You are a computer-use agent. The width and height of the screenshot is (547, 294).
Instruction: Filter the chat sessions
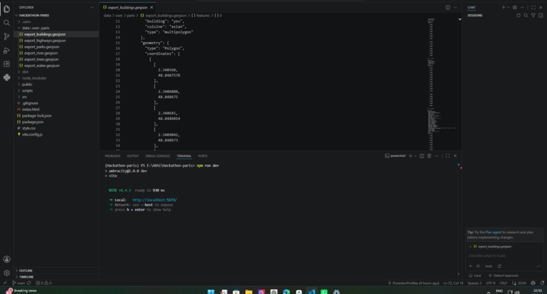click(x=533, y=16)
